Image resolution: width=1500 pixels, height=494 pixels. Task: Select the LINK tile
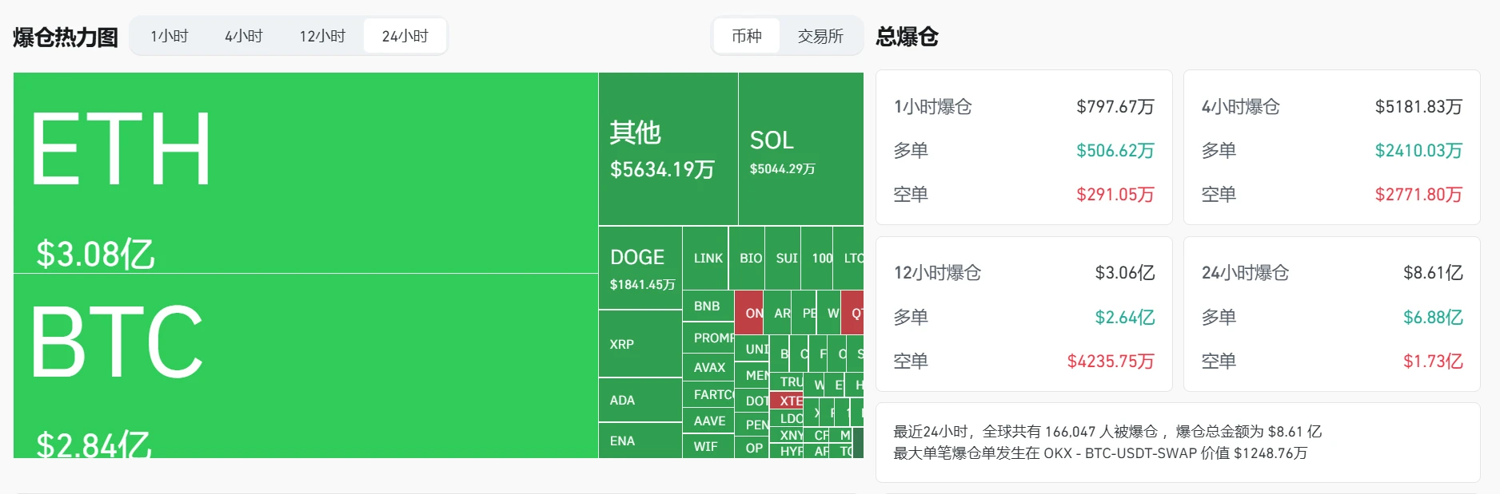tap(705, 258)
